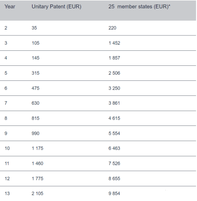Select the year 2 fee value 35
The image size is (197, 201).
point(34,28)
